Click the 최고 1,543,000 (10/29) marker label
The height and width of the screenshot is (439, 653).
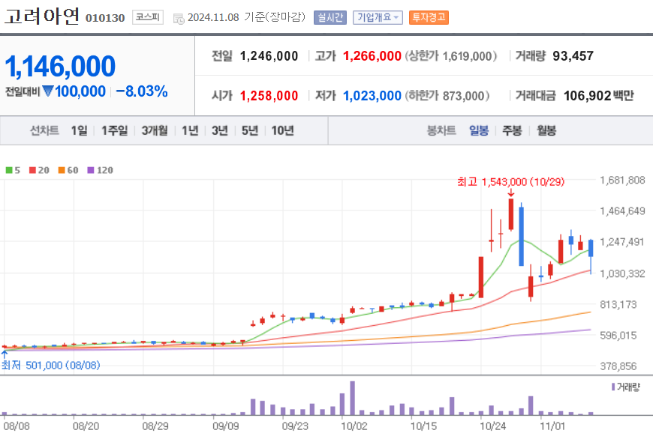[x=511, y=182]
